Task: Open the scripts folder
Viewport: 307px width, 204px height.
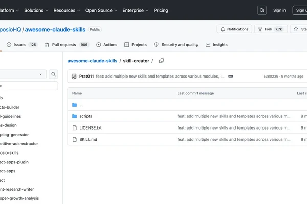Action: (x=86, y=116)
